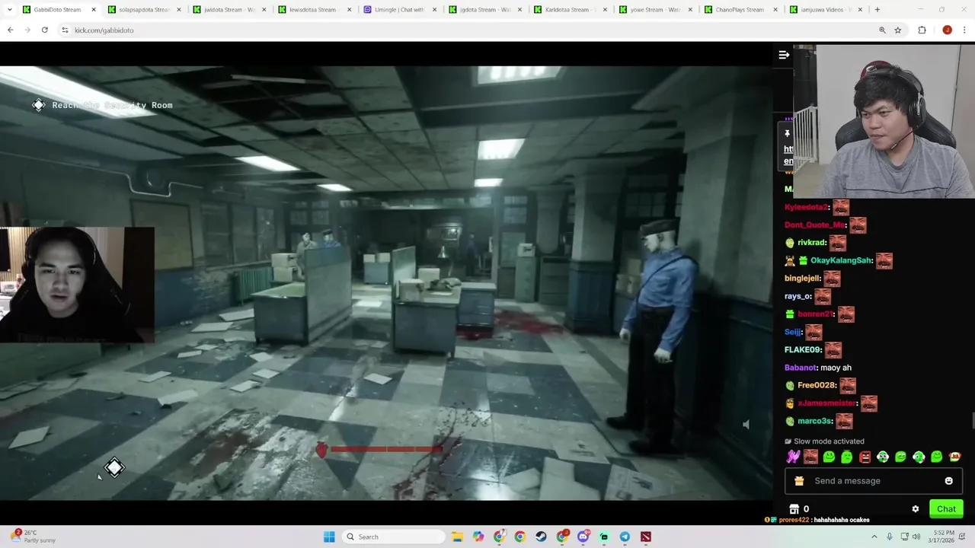The height and width of the screenshot is (548, 975).
Task: Click the 'Slow mode activated' notice text
Action: (x=829, y=441)
